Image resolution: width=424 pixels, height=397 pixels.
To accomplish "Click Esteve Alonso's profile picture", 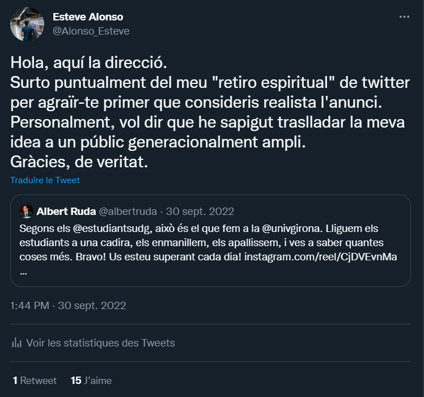I will coord(27,24).
